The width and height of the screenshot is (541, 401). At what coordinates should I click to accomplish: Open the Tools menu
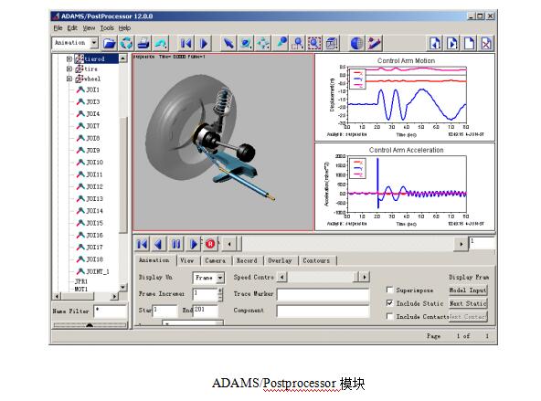coord(107,28)
